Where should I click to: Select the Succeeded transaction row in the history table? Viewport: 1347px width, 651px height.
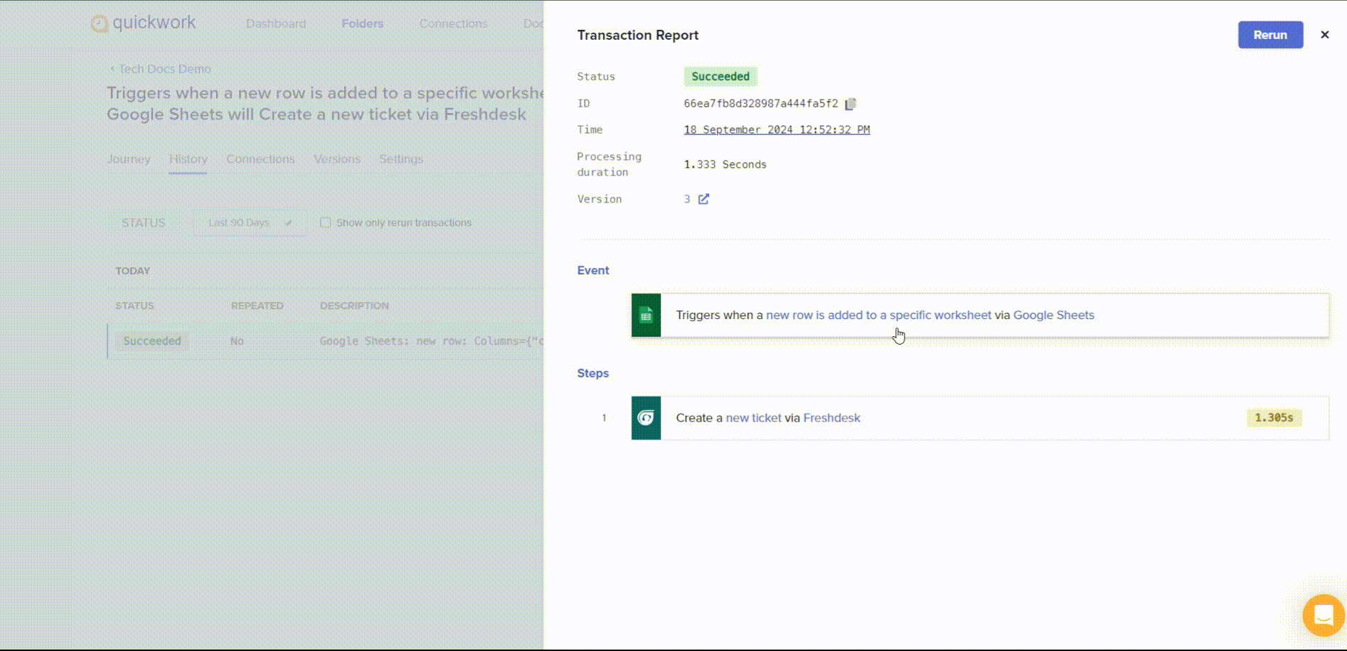coord(326,341)
